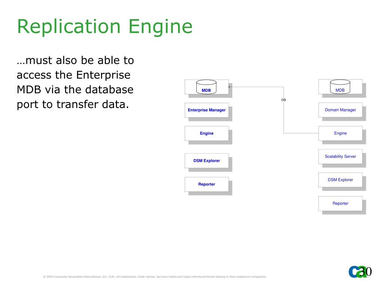
Task: Select the Scalability Server box
Action: click(x=340, y=157)
